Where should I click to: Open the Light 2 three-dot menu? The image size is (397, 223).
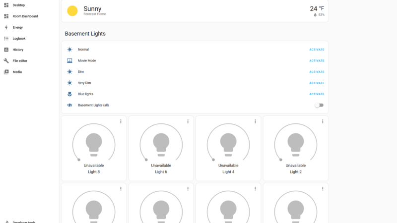point(323,121)
